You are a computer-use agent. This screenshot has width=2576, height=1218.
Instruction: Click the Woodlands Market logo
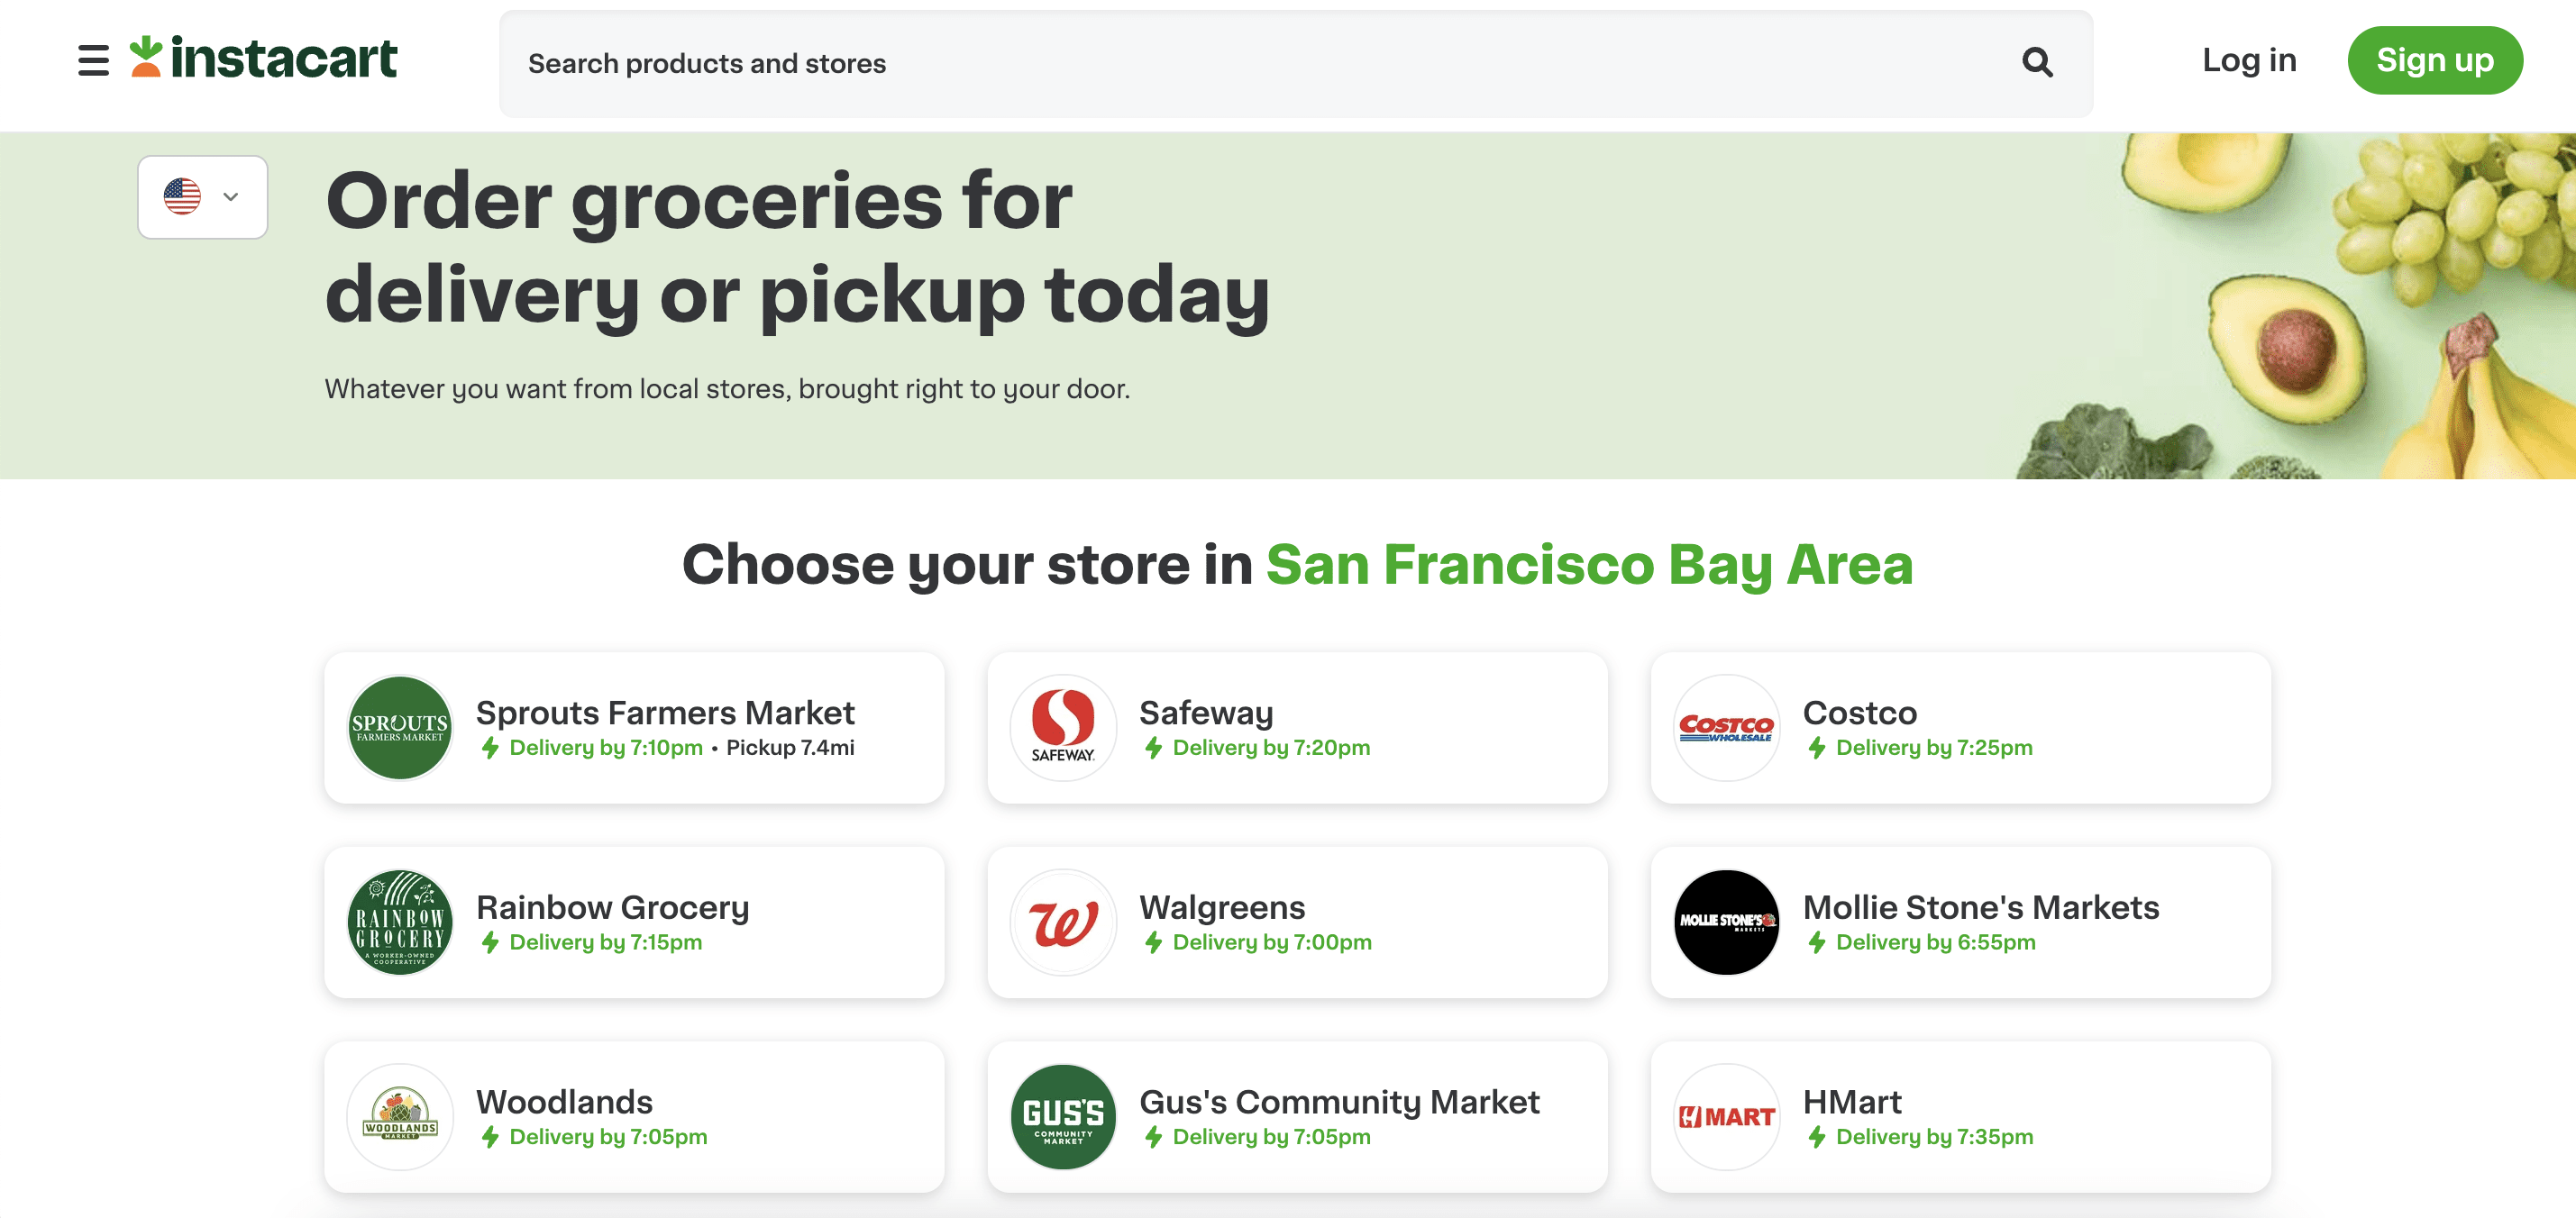click(x=399, y=1117)
